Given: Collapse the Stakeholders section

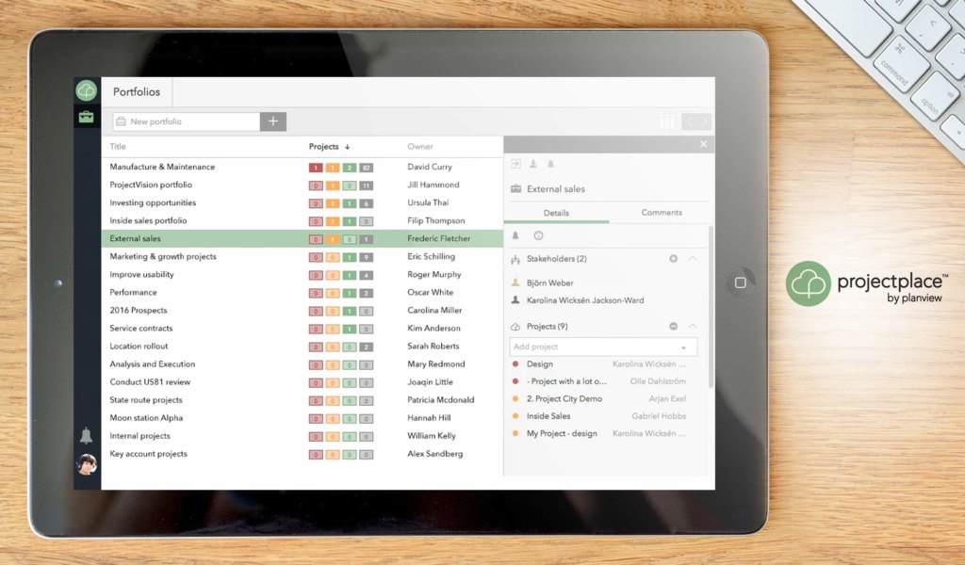Looking at the screenshot, I should pyautogui.click(x=692, y=259).
